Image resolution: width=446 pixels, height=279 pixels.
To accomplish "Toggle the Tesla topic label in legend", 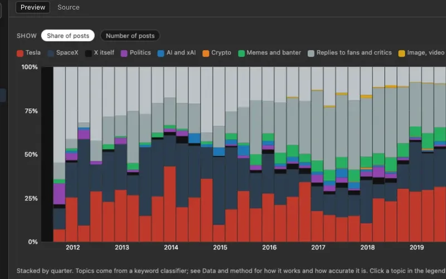I will click(x=33, y=52).
